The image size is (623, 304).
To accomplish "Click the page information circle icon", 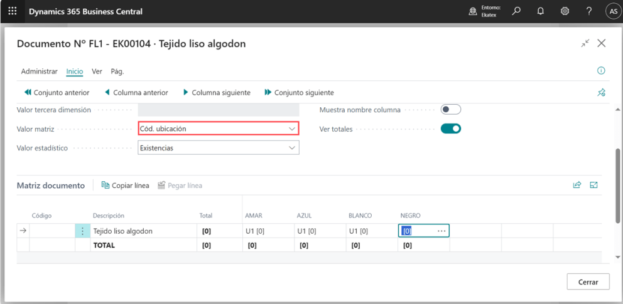I will (601, 71).
